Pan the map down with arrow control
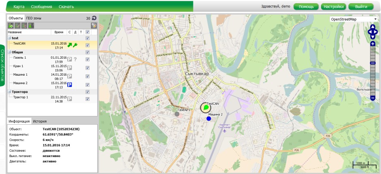Viewport: 381px width, 174px height. [x=373, y=37]
